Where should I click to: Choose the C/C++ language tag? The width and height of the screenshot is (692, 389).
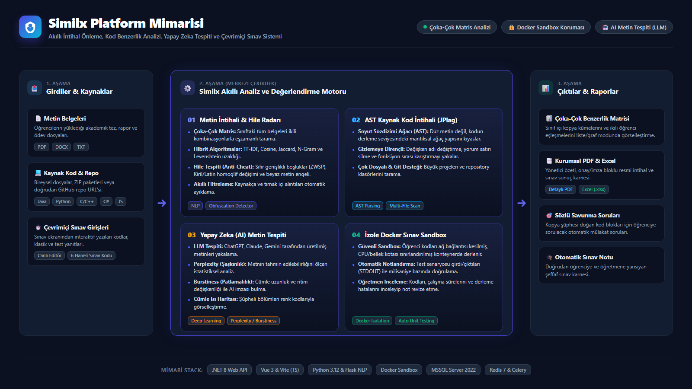87,201
